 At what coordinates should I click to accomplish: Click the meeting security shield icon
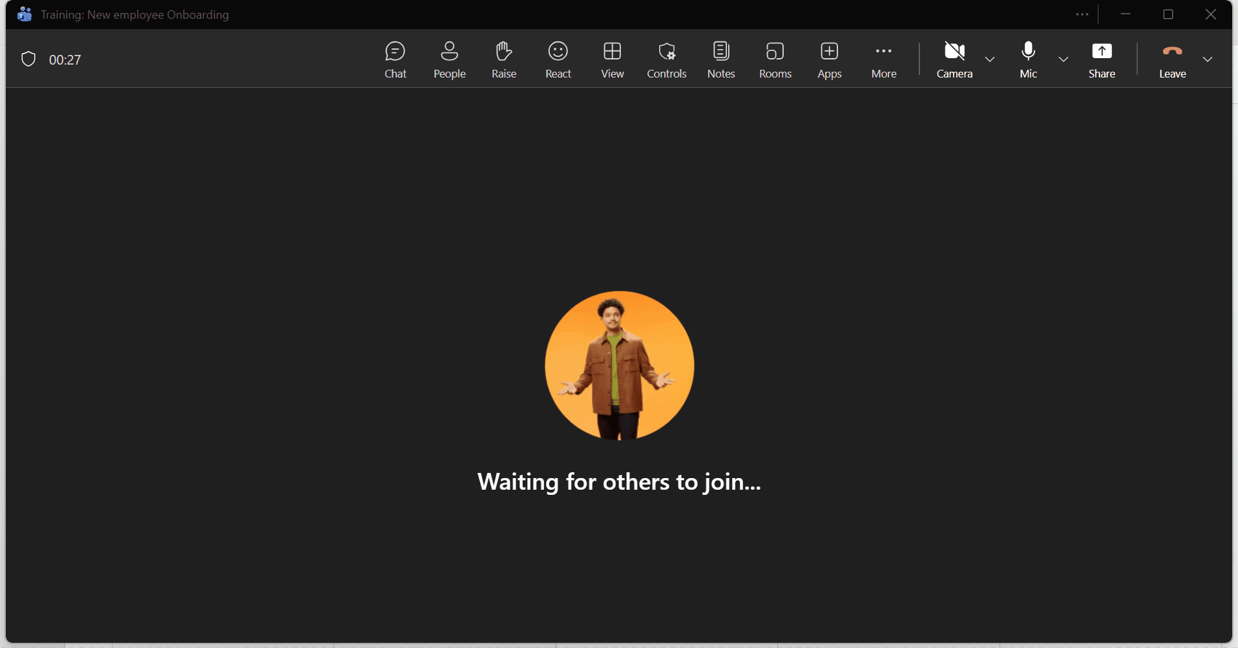28,59
